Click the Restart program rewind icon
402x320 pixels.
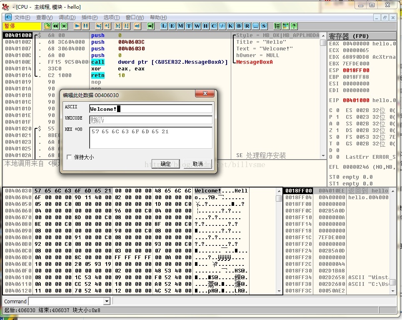click(x=56, y=26)
